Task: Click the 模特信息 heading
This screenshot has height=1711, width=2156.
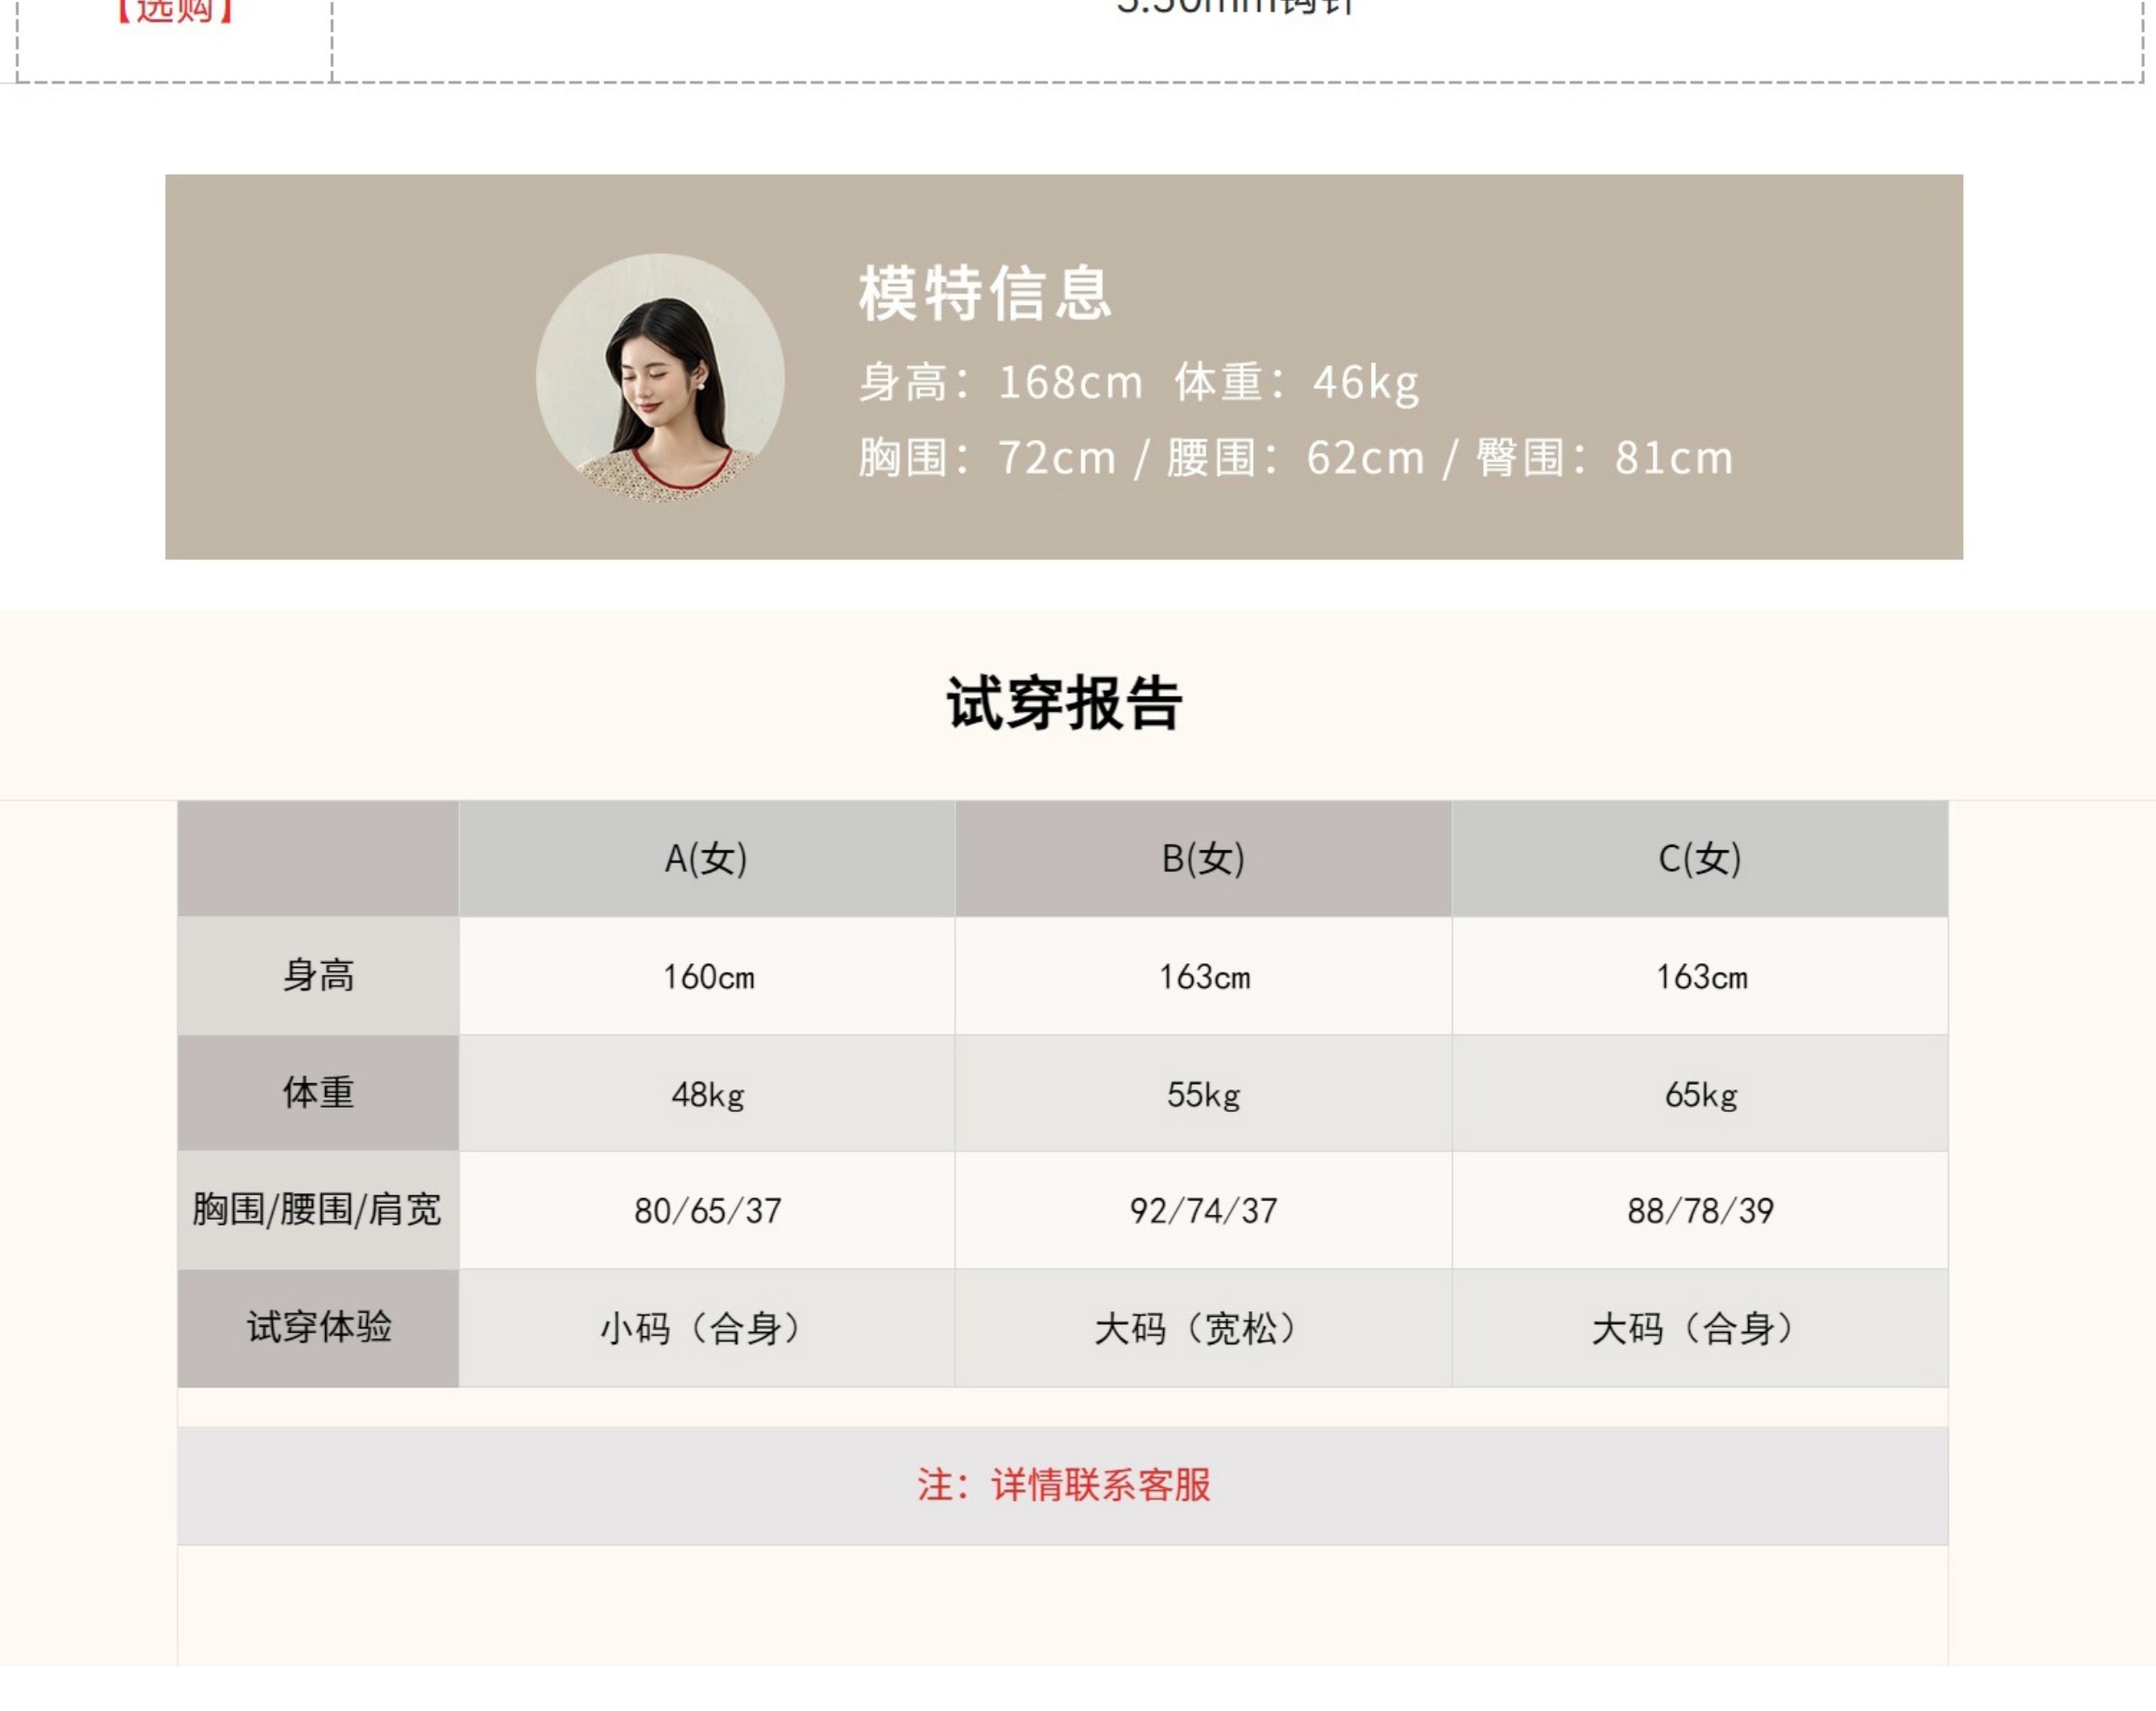Action: point(984,294)
